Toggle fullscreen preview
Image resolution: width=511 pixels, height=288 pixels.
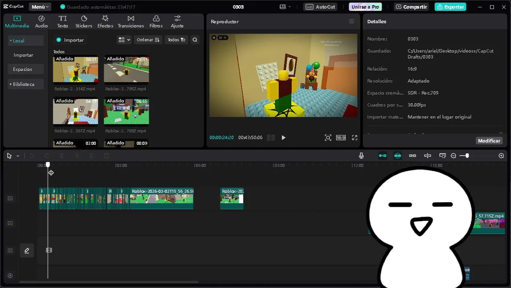[x=354, y=138]
